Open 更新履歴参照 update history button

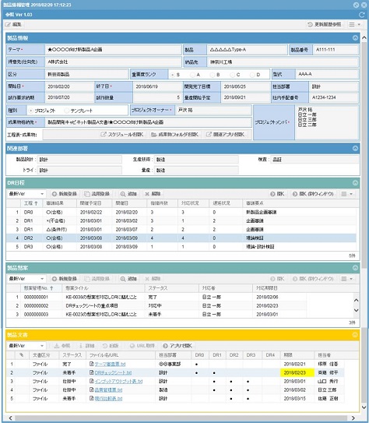(325, 25)
